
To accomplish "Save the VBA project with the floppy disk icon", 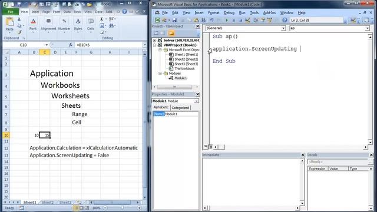I will point(174,21).
